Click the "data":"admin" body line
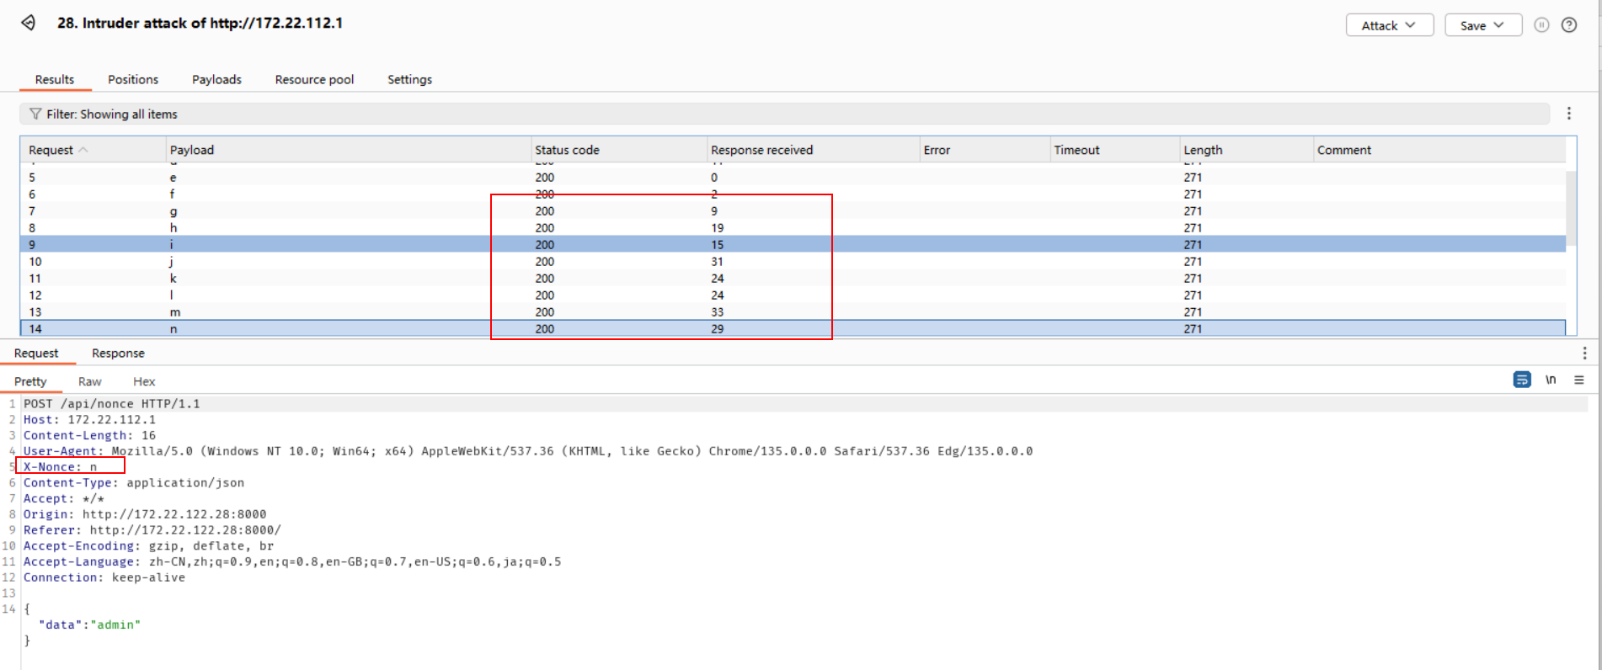 [x=89, y=625]
